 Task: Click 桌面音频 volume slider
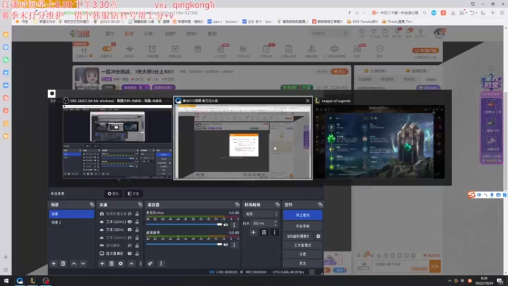tap(184, 245)
